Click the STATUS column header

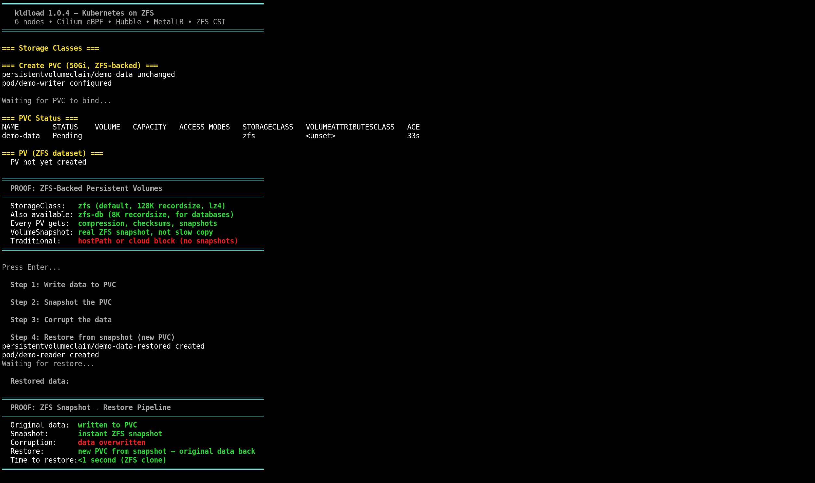[x=65, y=127]
